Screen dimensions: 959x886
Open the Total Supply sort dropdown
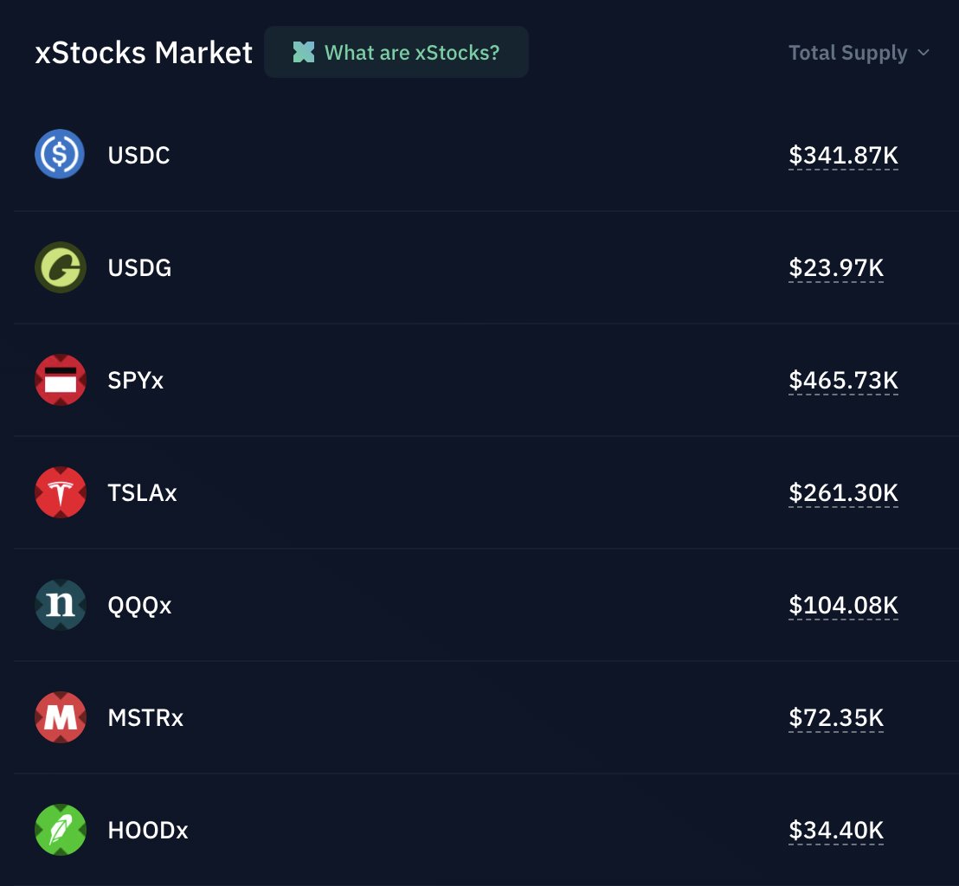click(x=847, y=53)
